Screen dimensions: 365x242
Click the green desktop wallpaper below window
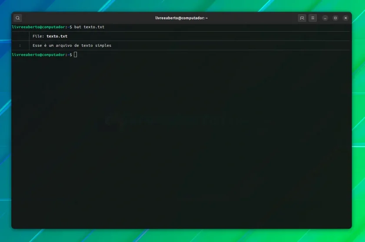point(182,236)
